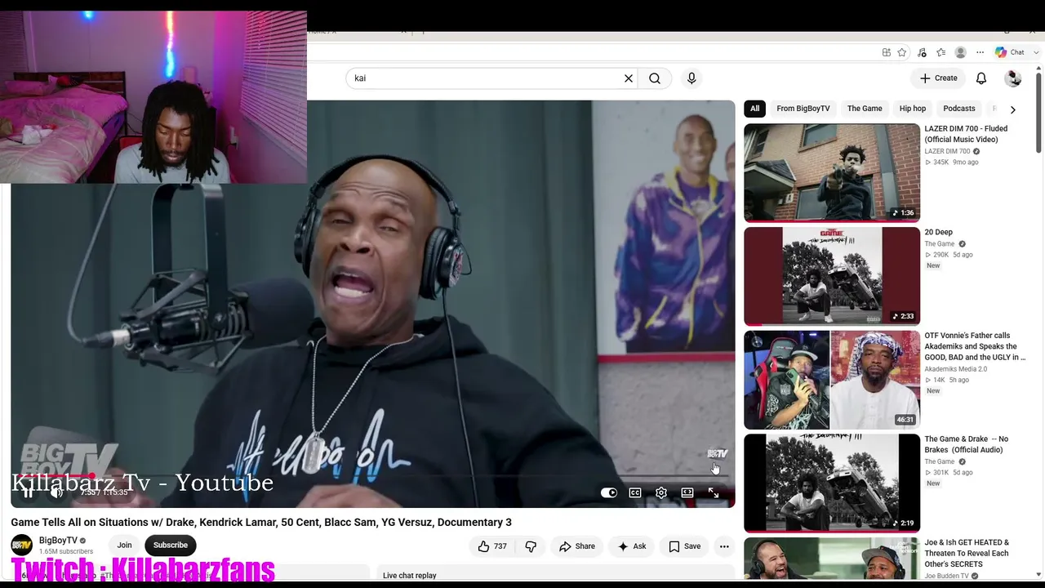Expand the dropdown arrow beside Chat
1045x588 pixels.
click(1037, 52)
